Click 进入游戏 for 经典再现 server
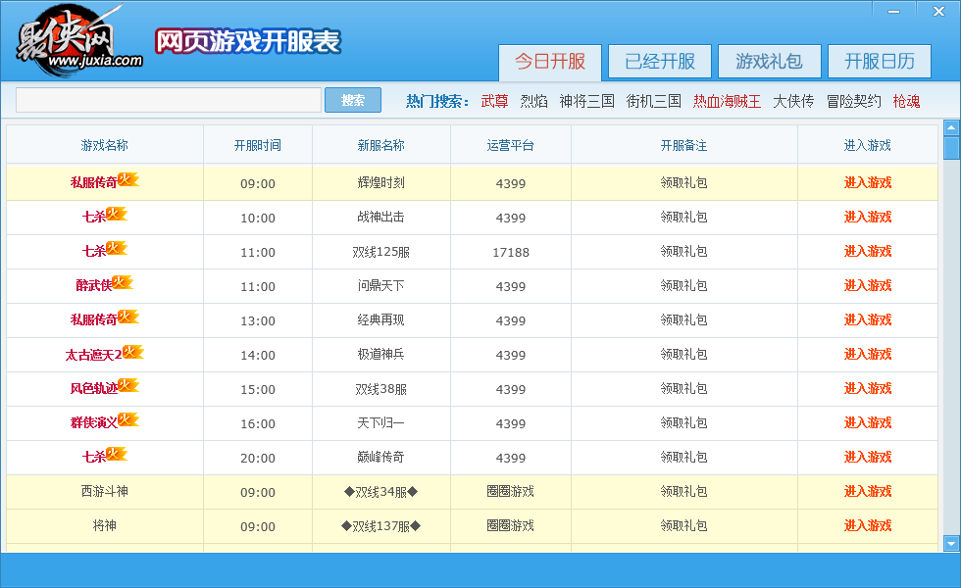This screenshot has width=961, height=588. point(867,319)
